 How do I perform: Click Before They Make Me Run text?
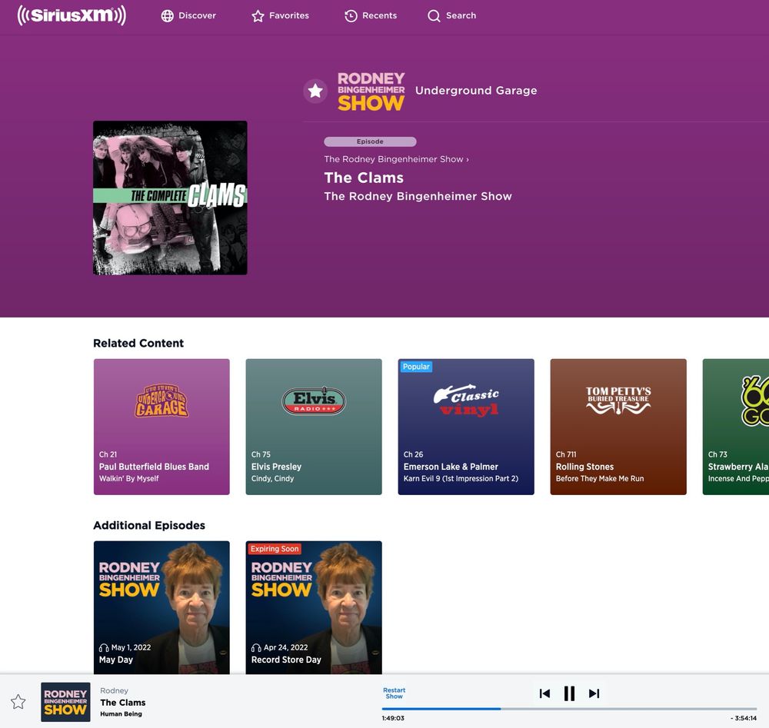600,478
